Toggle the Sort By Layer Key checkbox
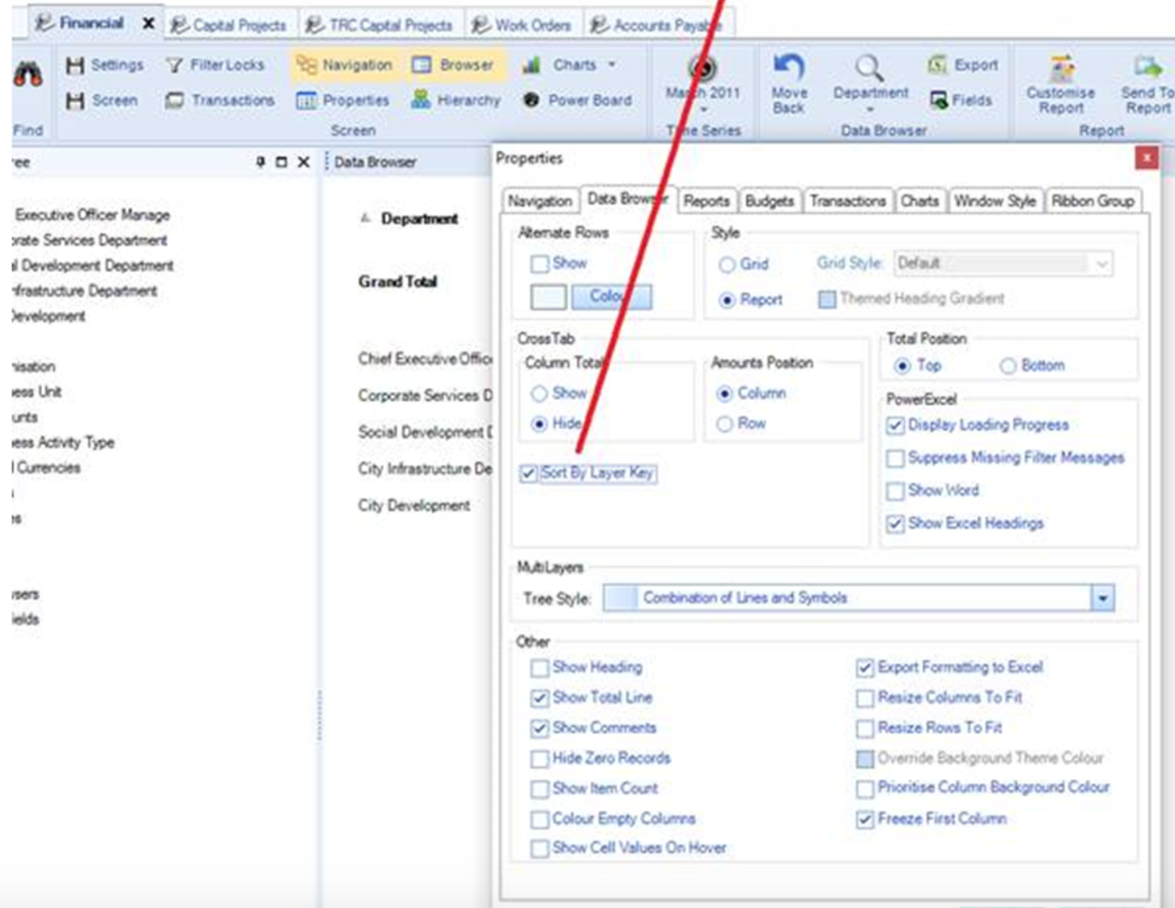1175x908 pixels. 528,473
